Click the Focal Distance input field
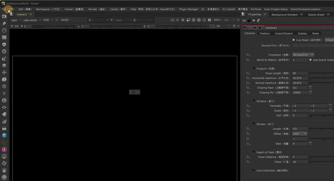 pos(300,157)
